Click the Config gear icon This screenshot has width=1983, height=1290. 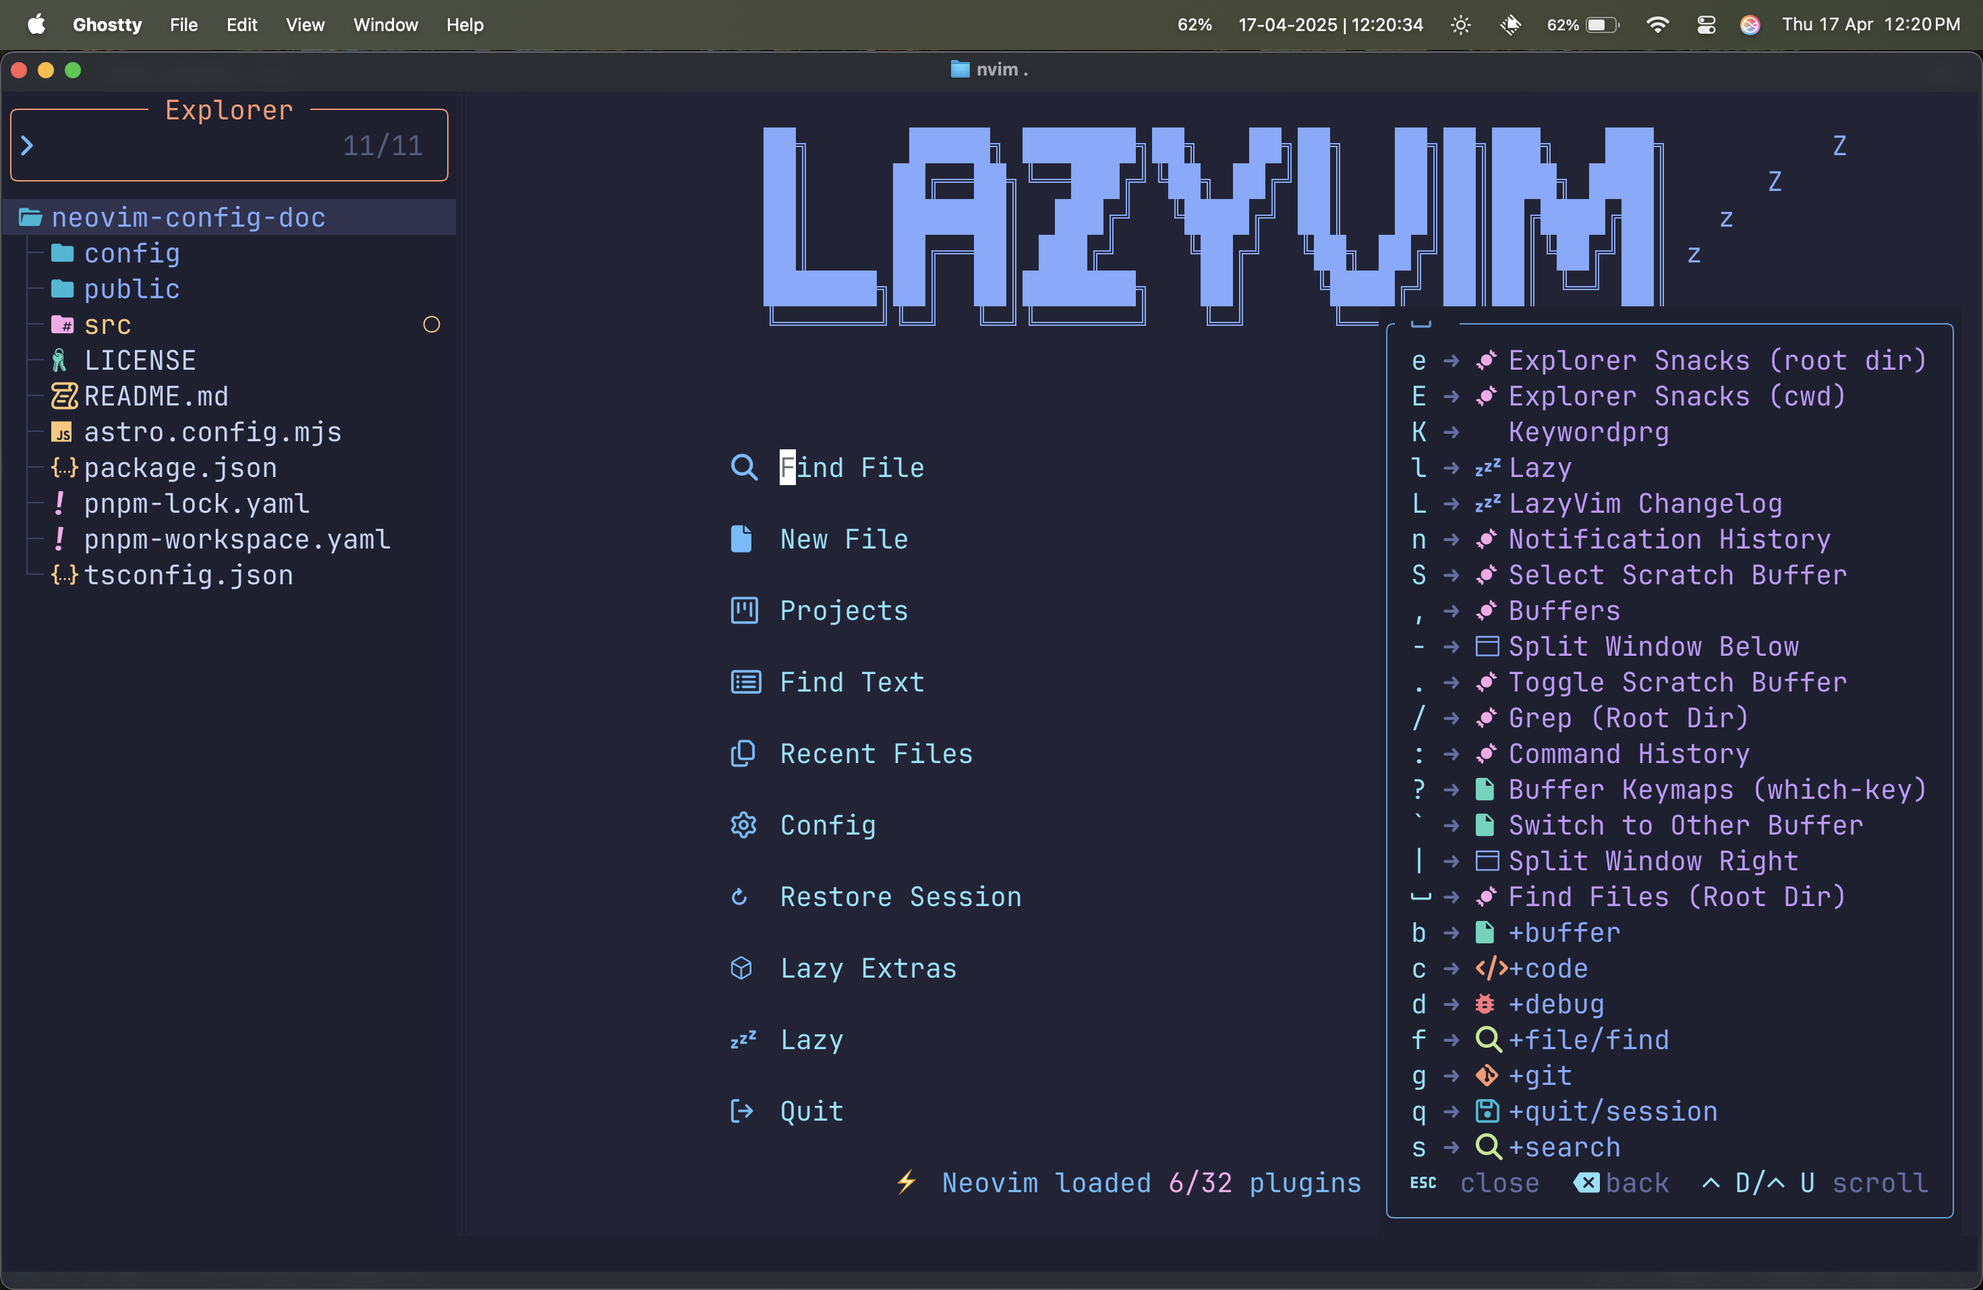pos(743,825)
